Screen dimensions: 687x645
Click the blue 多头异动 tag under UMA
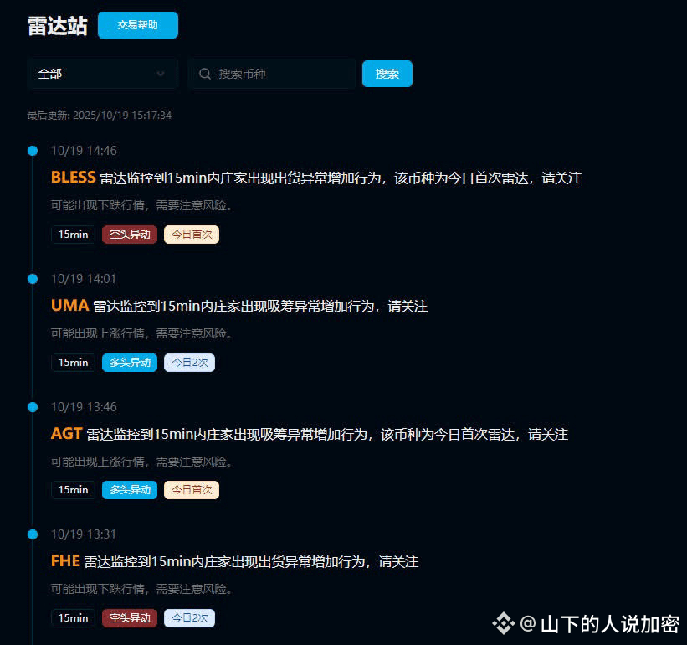pos(130,363)
